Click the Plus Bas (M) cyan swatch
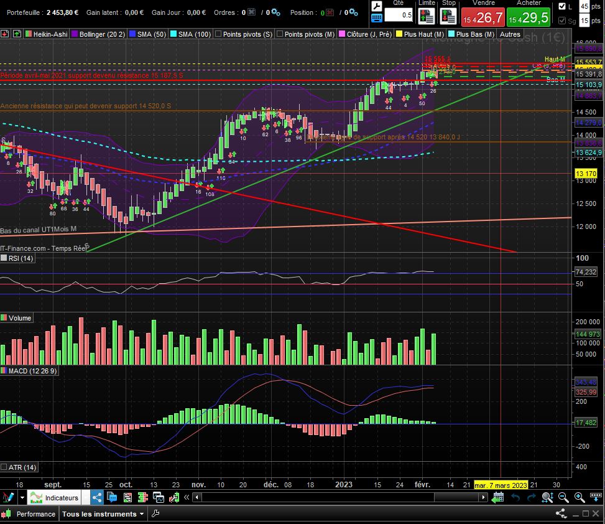This screenshot has width=605, height=524. [451, 34]
